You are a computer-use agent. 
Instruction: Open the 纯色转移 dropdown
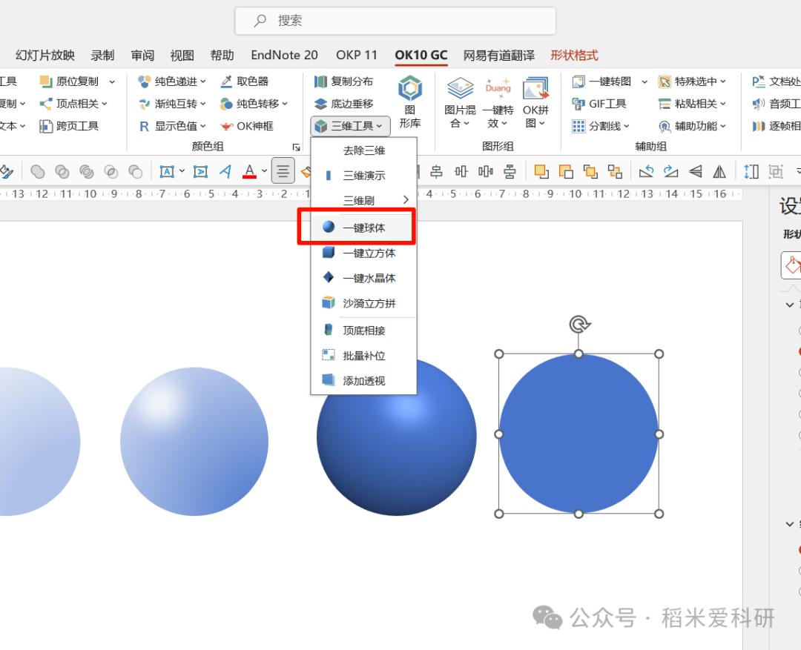[x=254, y=104]
